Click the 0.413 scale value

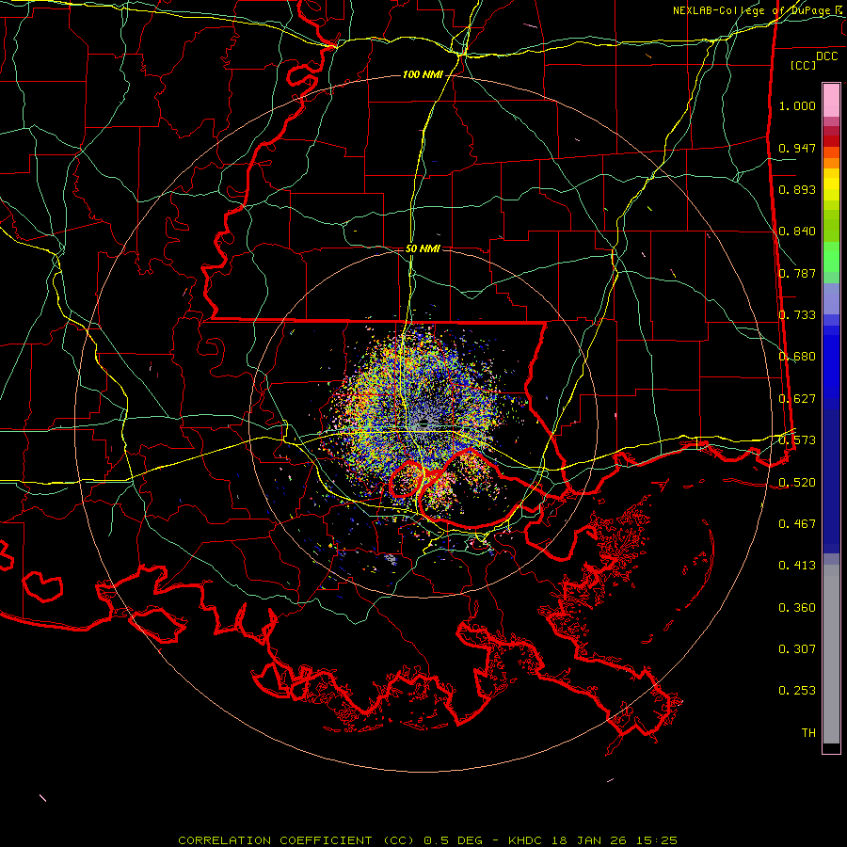click(x=797, y=566)
